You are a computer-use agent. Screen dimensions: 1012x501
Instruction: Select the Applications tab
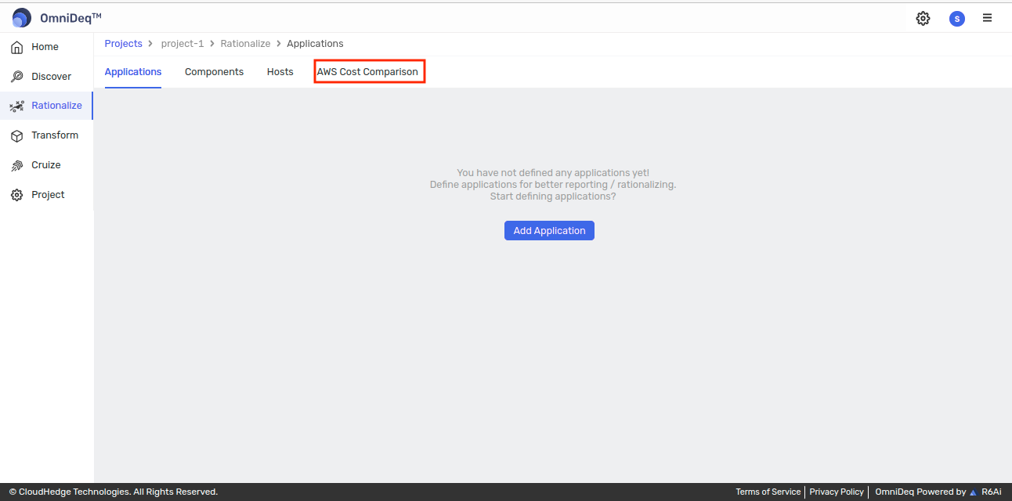pyautogui.click(x=133, y=72)
